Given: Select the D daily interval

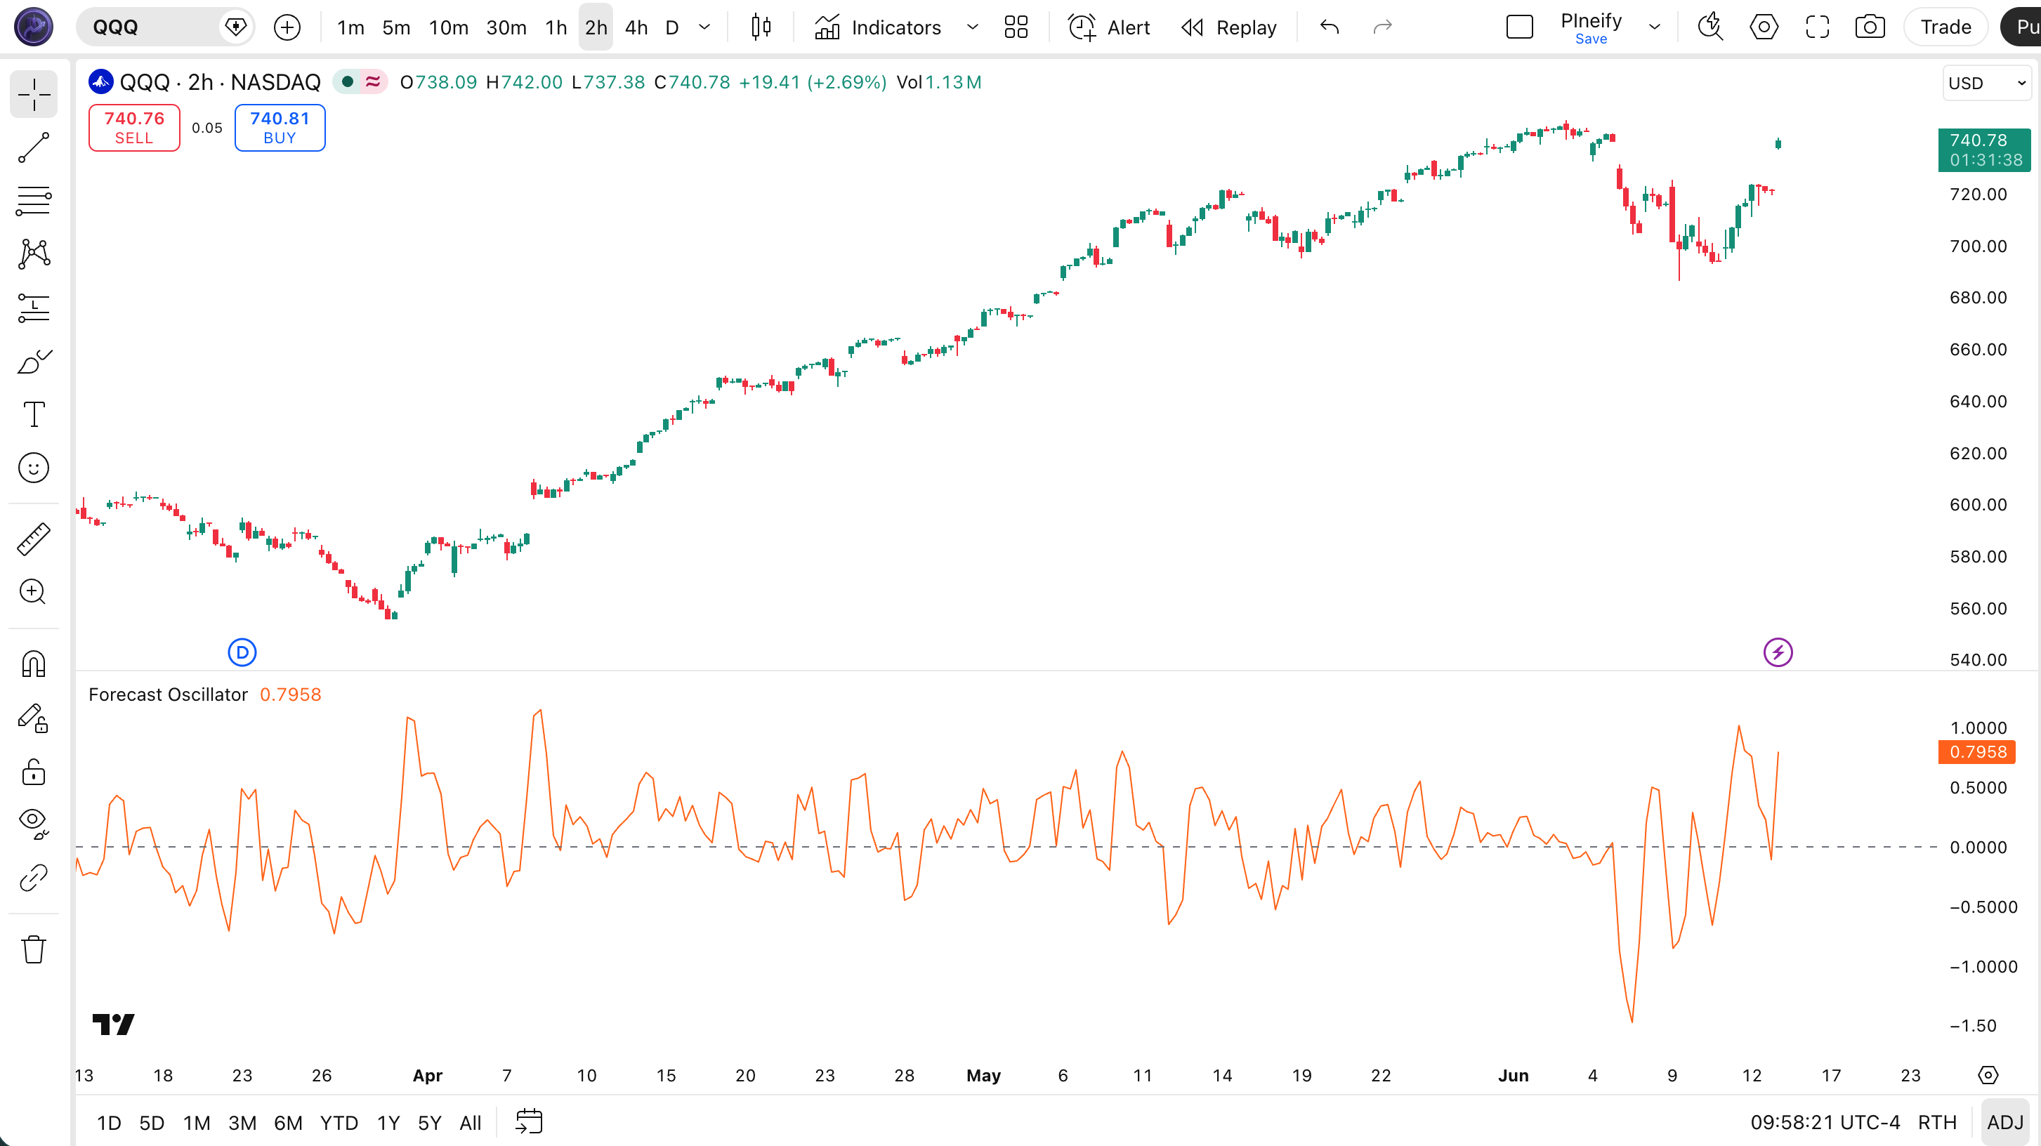Looking at the screenshot, I should [x=672, y=27].
